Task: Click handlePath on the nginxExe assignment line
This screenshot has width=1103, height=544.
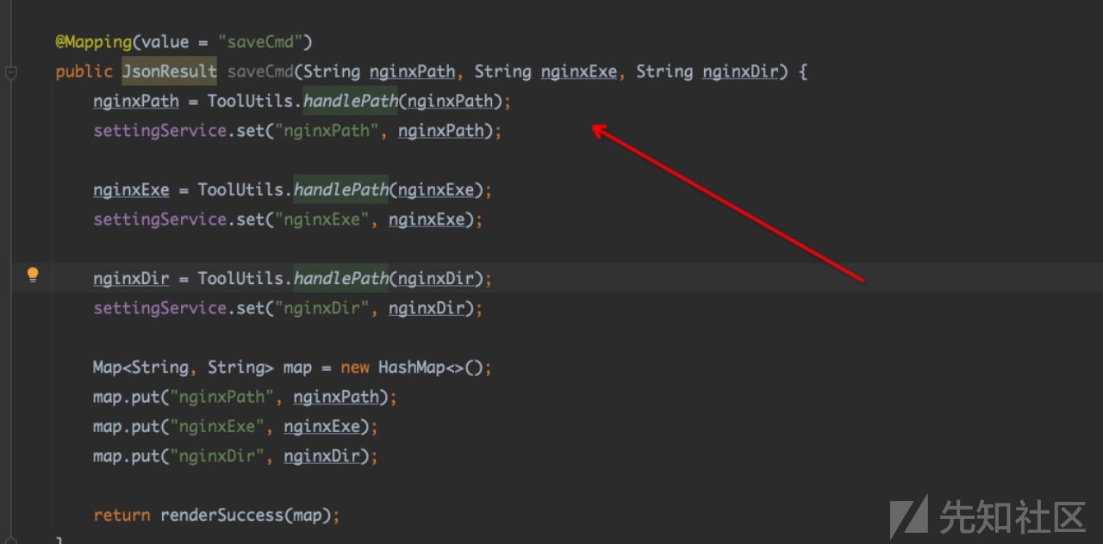Action: click(x=341, y=189)
